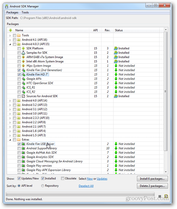Viewport: 177px width, 209px height.
Task: Click the Google Play services extra icon
Action: pos(23,166)
